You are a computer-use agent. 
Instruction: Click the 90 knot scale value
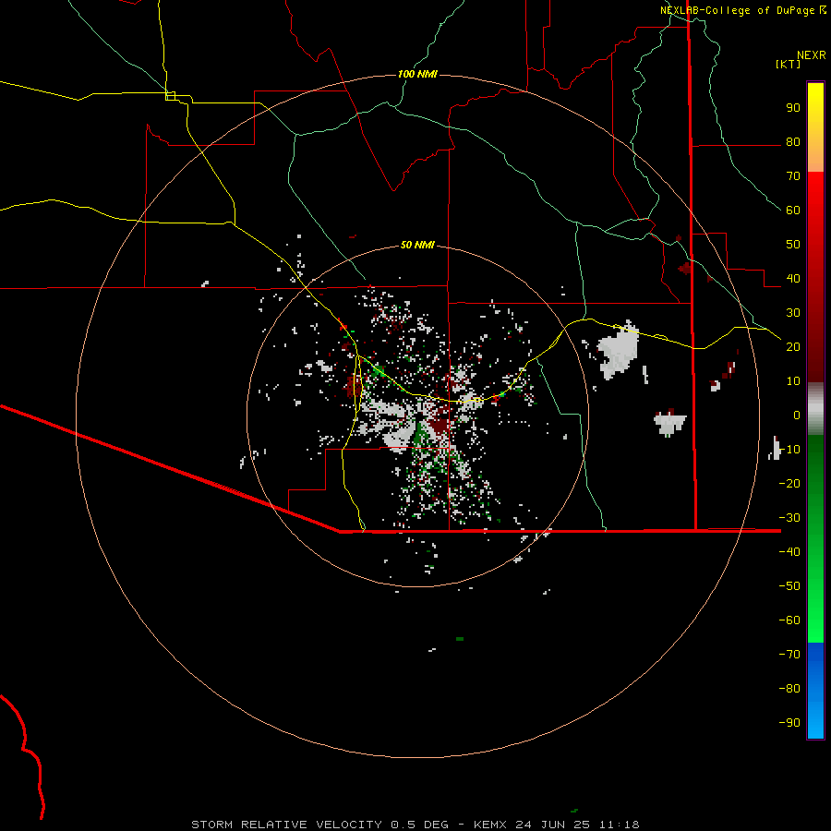point(793,108)
